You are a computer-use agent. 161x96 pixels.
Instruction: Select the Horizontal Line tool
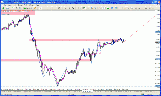point(52,8)
